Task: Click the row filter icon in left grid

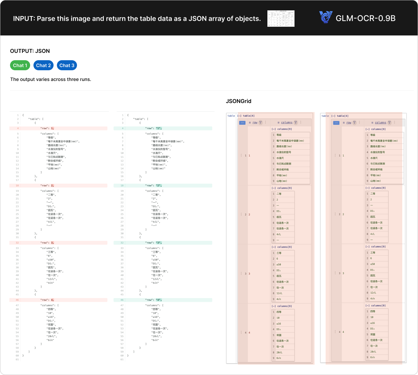Action: coord(261,122)
